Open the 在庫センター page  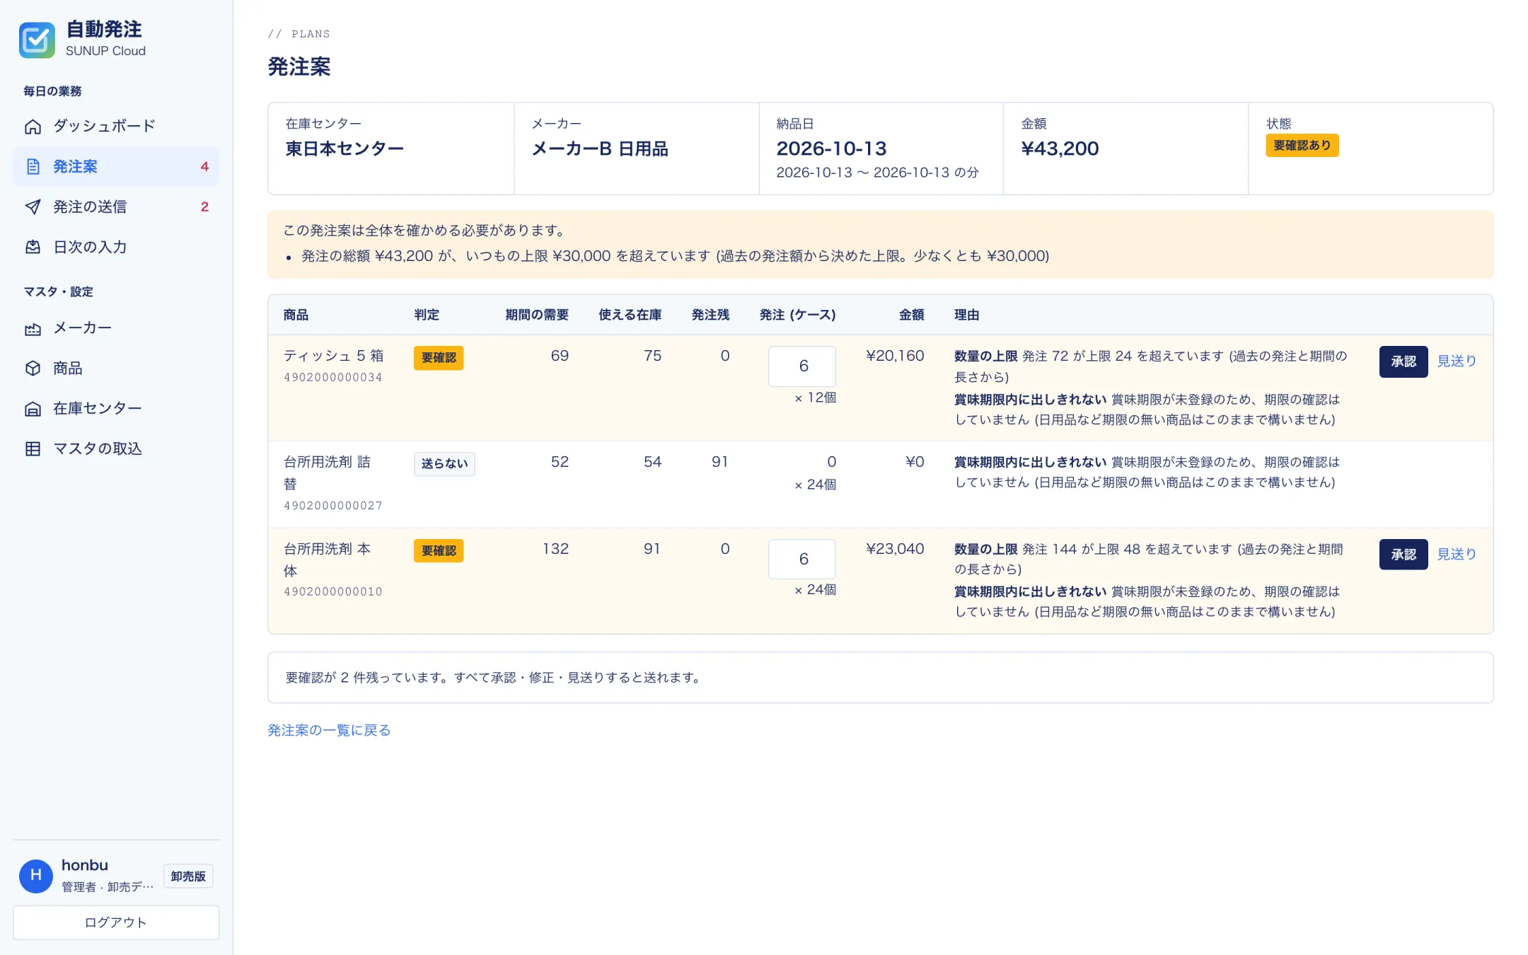click(116, 409)
